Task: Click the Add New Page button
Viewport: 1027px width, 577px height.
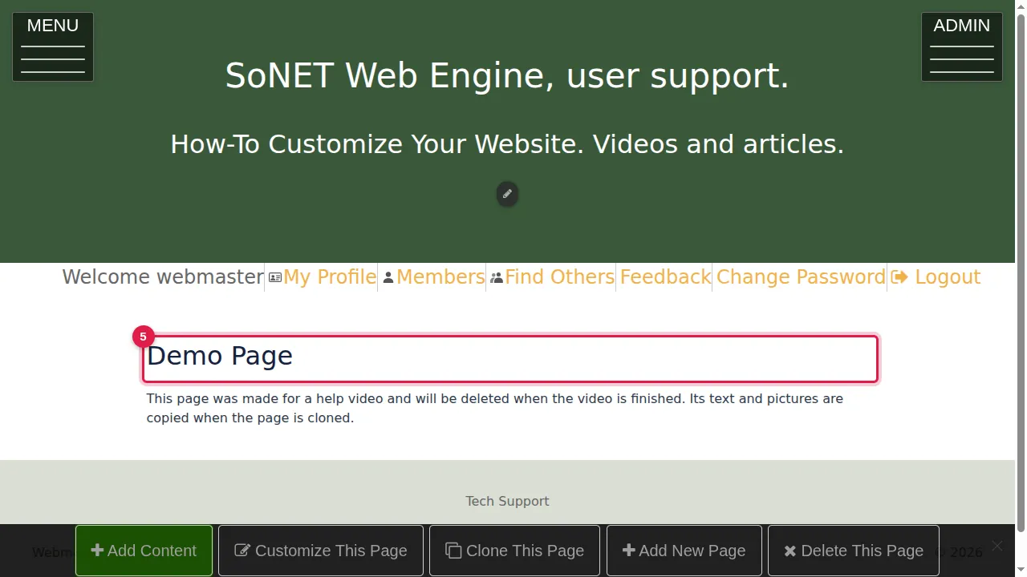Action: [684, 551]
